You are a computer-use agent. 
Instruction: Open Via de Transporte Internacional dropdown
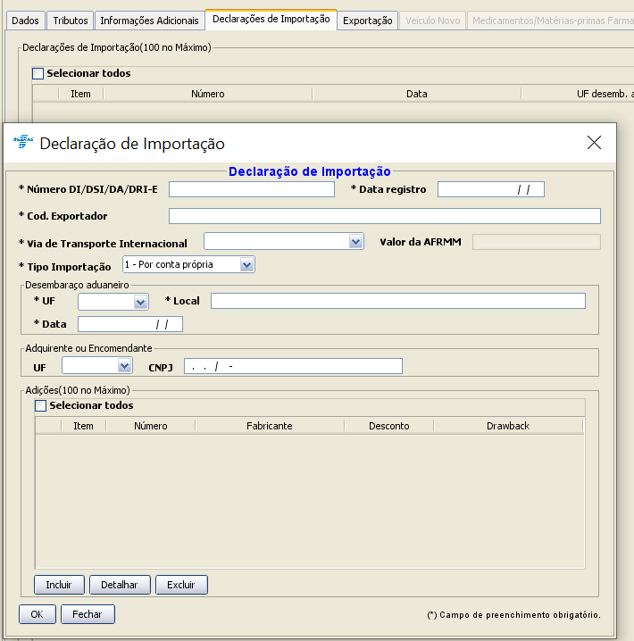point(356,242)
